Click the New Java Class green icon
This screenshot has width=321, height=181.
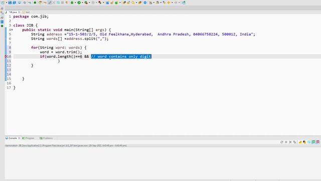116,3
